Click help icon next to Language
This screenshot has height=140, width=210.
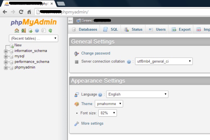pos(100,95)
